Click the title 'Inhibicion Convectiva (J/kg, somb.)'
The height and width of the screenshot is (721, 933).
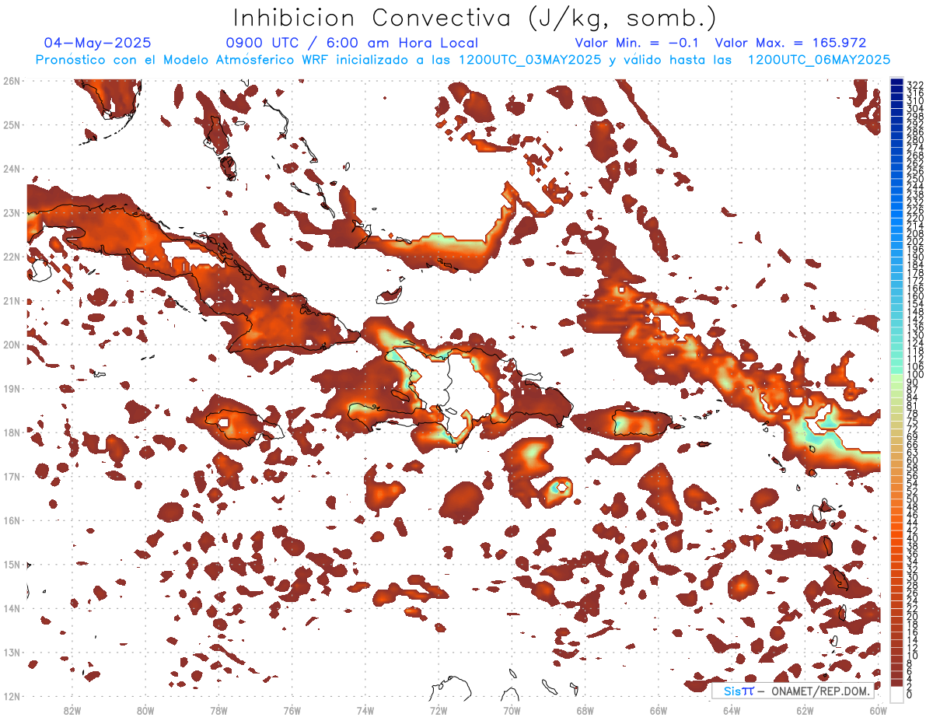474,18
